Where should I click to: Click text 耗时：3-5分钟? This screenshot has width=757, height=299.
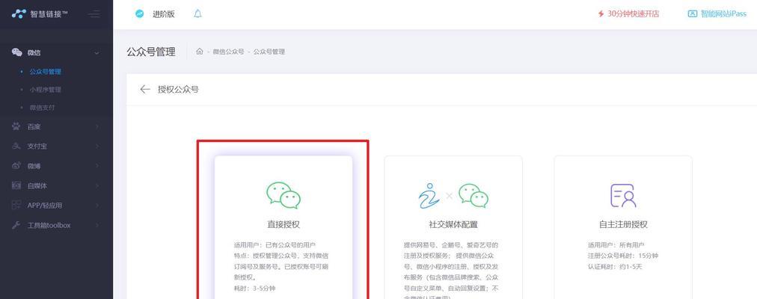point(254,289)
